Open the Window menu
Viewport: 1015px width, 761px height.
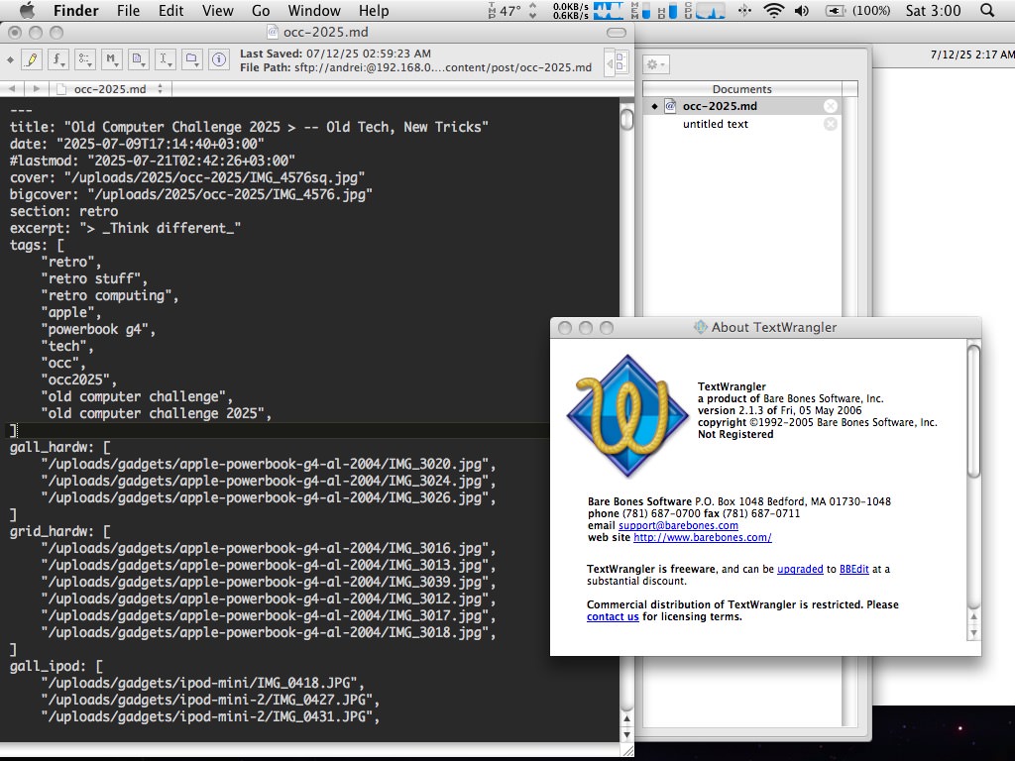[x=314, y=10]
